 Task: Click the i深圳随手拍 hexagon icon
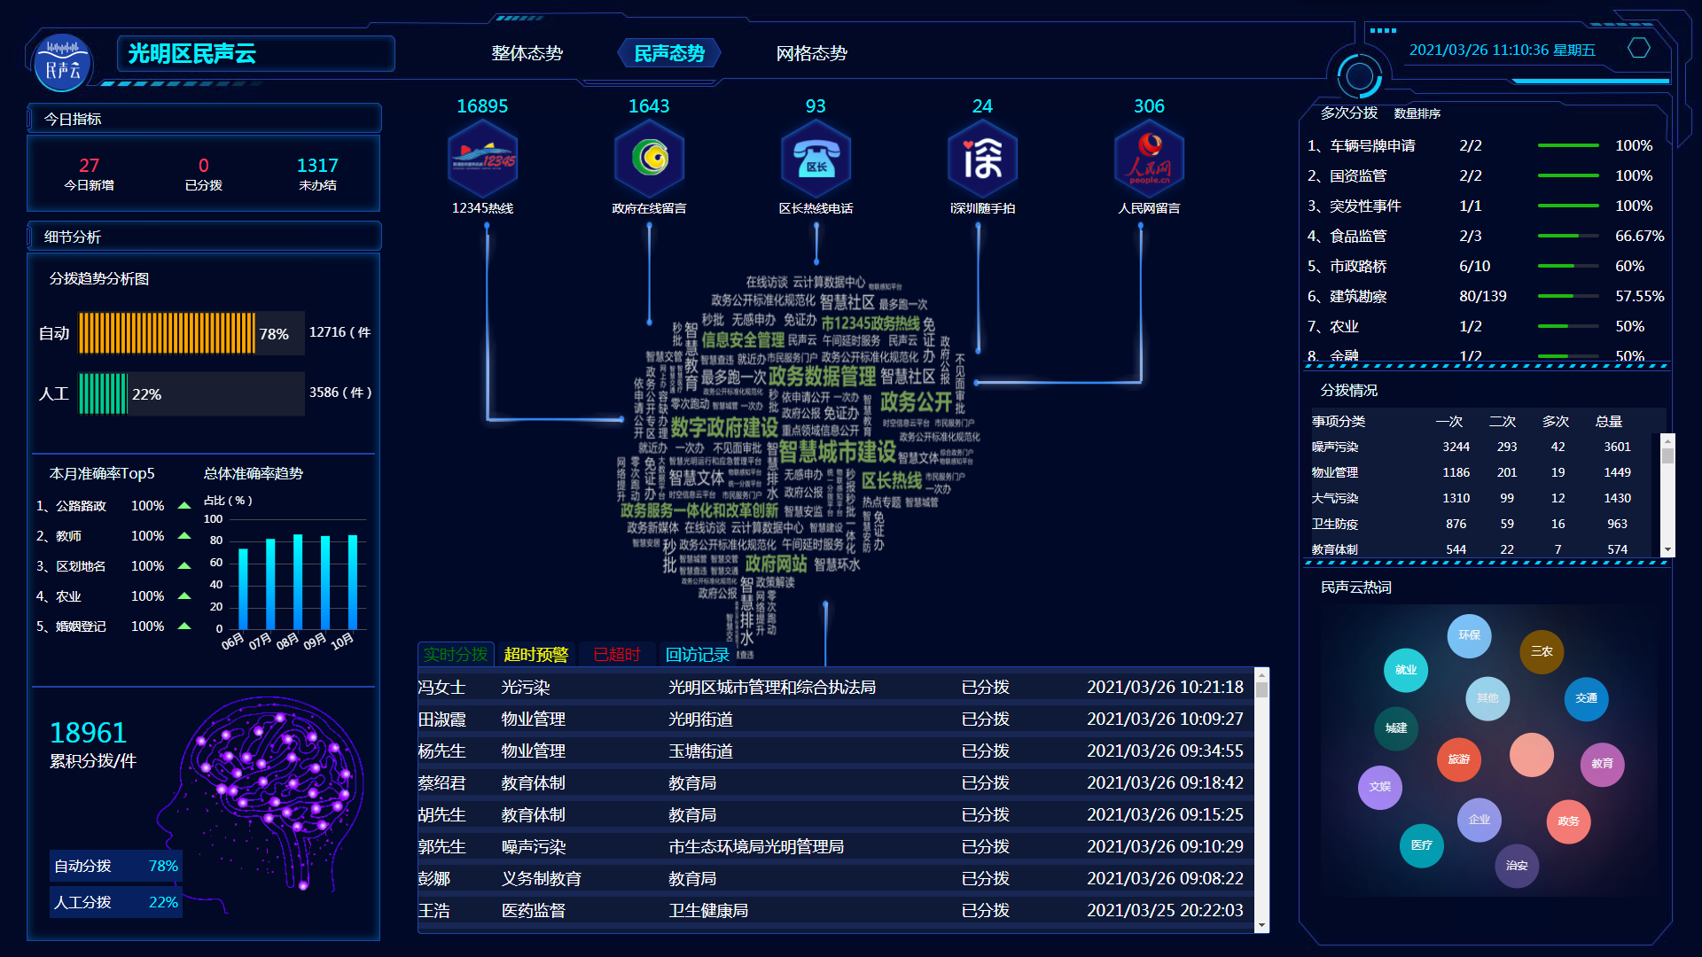click(982, 159)
